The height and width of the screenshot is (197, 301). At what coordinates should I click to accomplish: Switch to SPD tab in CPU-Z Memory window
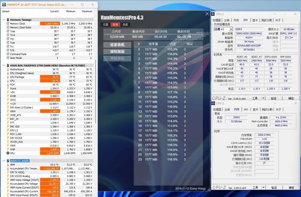[x=246, y=109]
